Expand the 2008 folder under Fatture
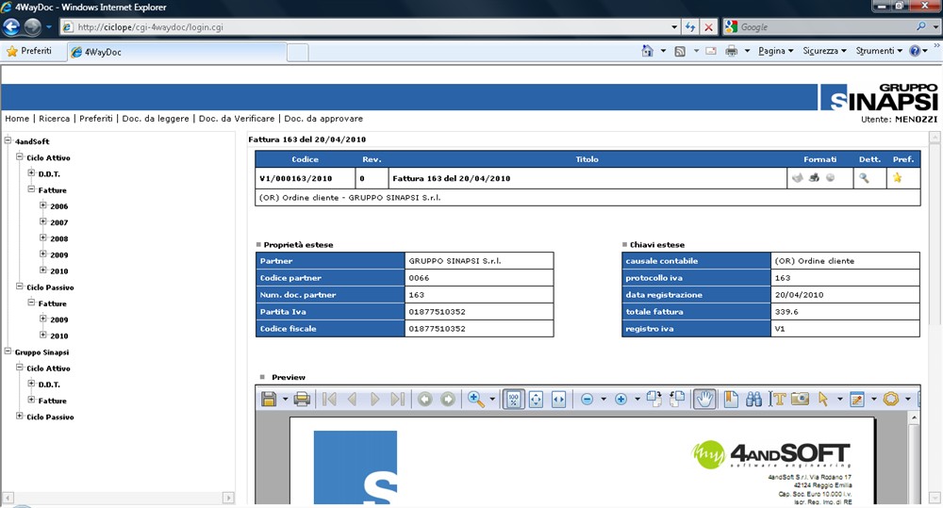The width and height of the screenshot is (943, 508). pyautogui.click(x=42, y=238)
